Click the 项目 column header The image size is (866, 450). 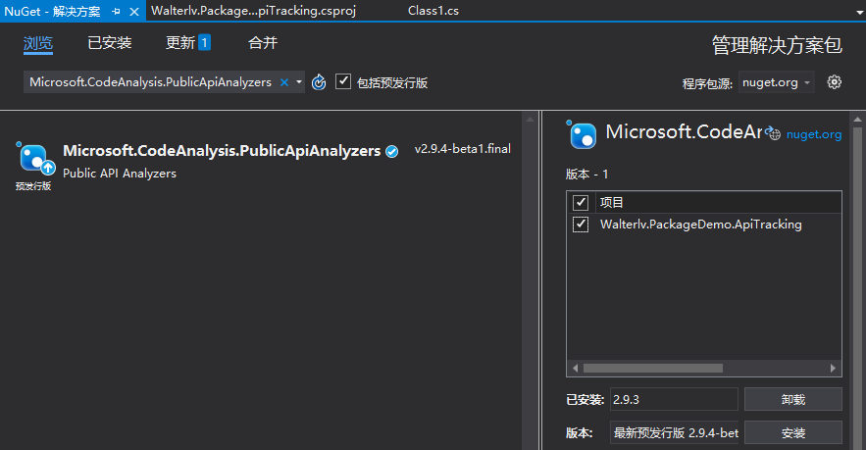click(x=611, y=203)
